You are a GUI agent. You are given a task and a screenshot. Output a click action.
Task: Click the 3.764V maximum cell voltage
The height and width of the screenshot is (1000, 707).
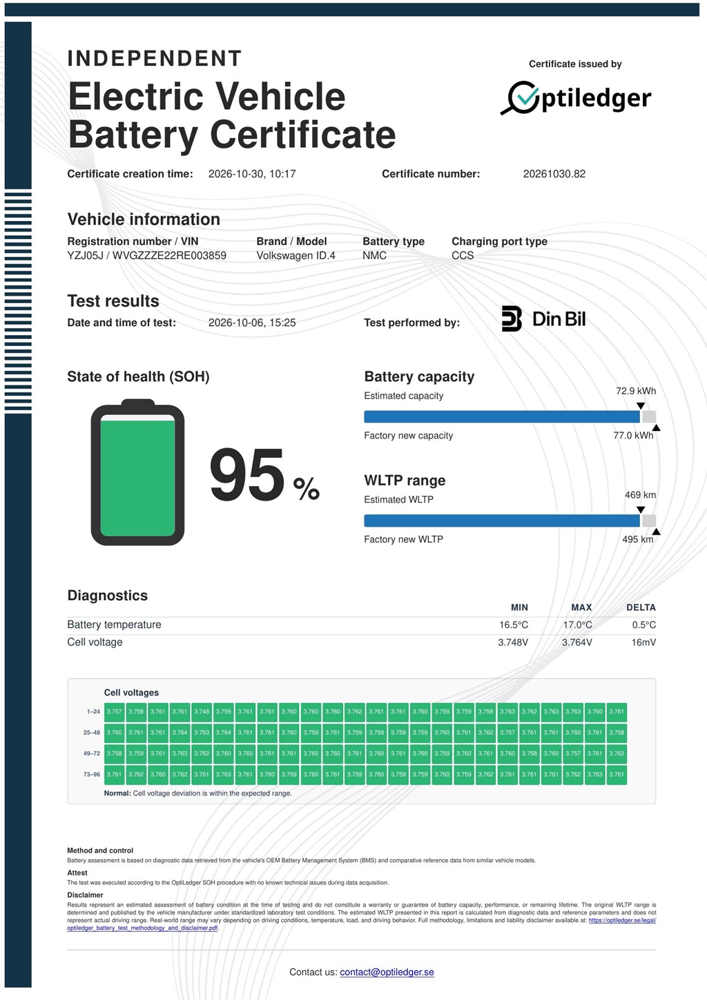pyautogui.click(x=577, y=642)
